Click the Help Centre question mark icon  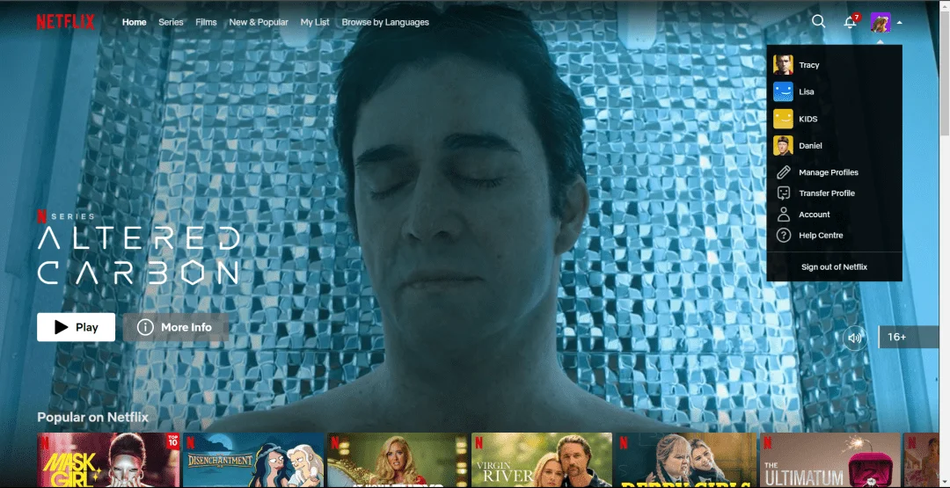(x=784, y=236)
